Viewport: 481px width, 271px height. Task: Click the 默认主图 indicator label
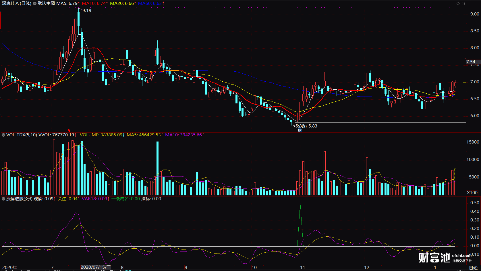tap(46, 3)
